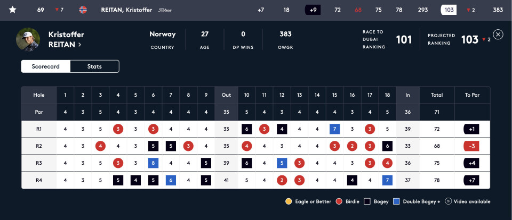Switch to the Stats tab

(94, 66)
